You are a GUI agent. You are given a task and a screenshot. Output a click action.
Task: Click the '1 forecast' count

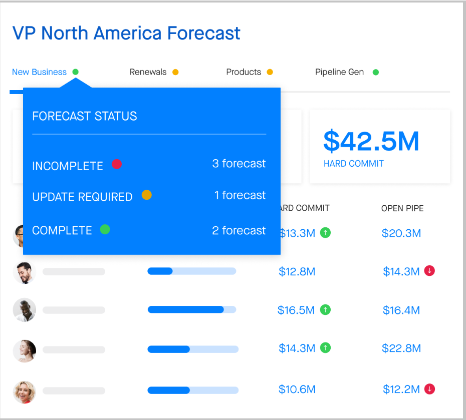240,195
